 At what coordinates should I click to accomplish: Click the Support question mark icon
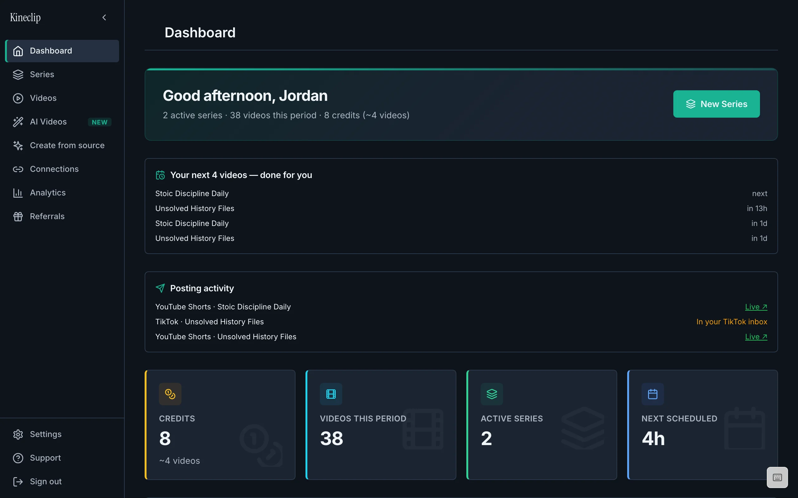tap(18, 458)
